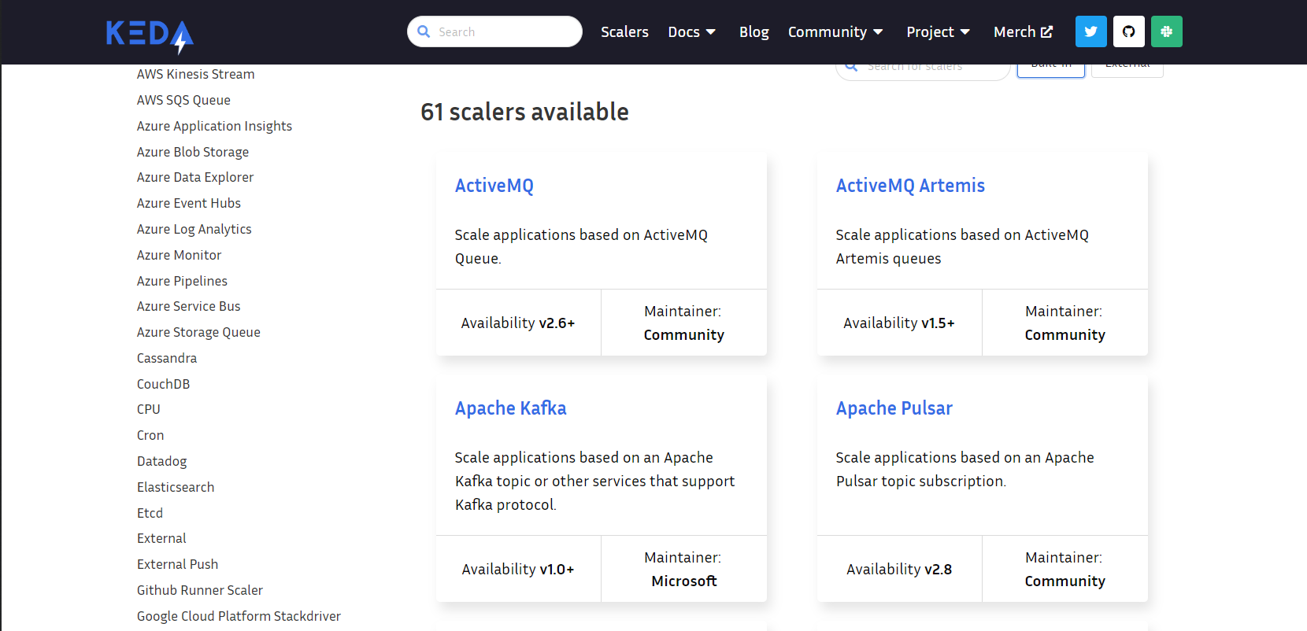Click the "61 scalers available" heading
Screen dimensions: 1307x631
pyautogui.click(x=524, y=112)
